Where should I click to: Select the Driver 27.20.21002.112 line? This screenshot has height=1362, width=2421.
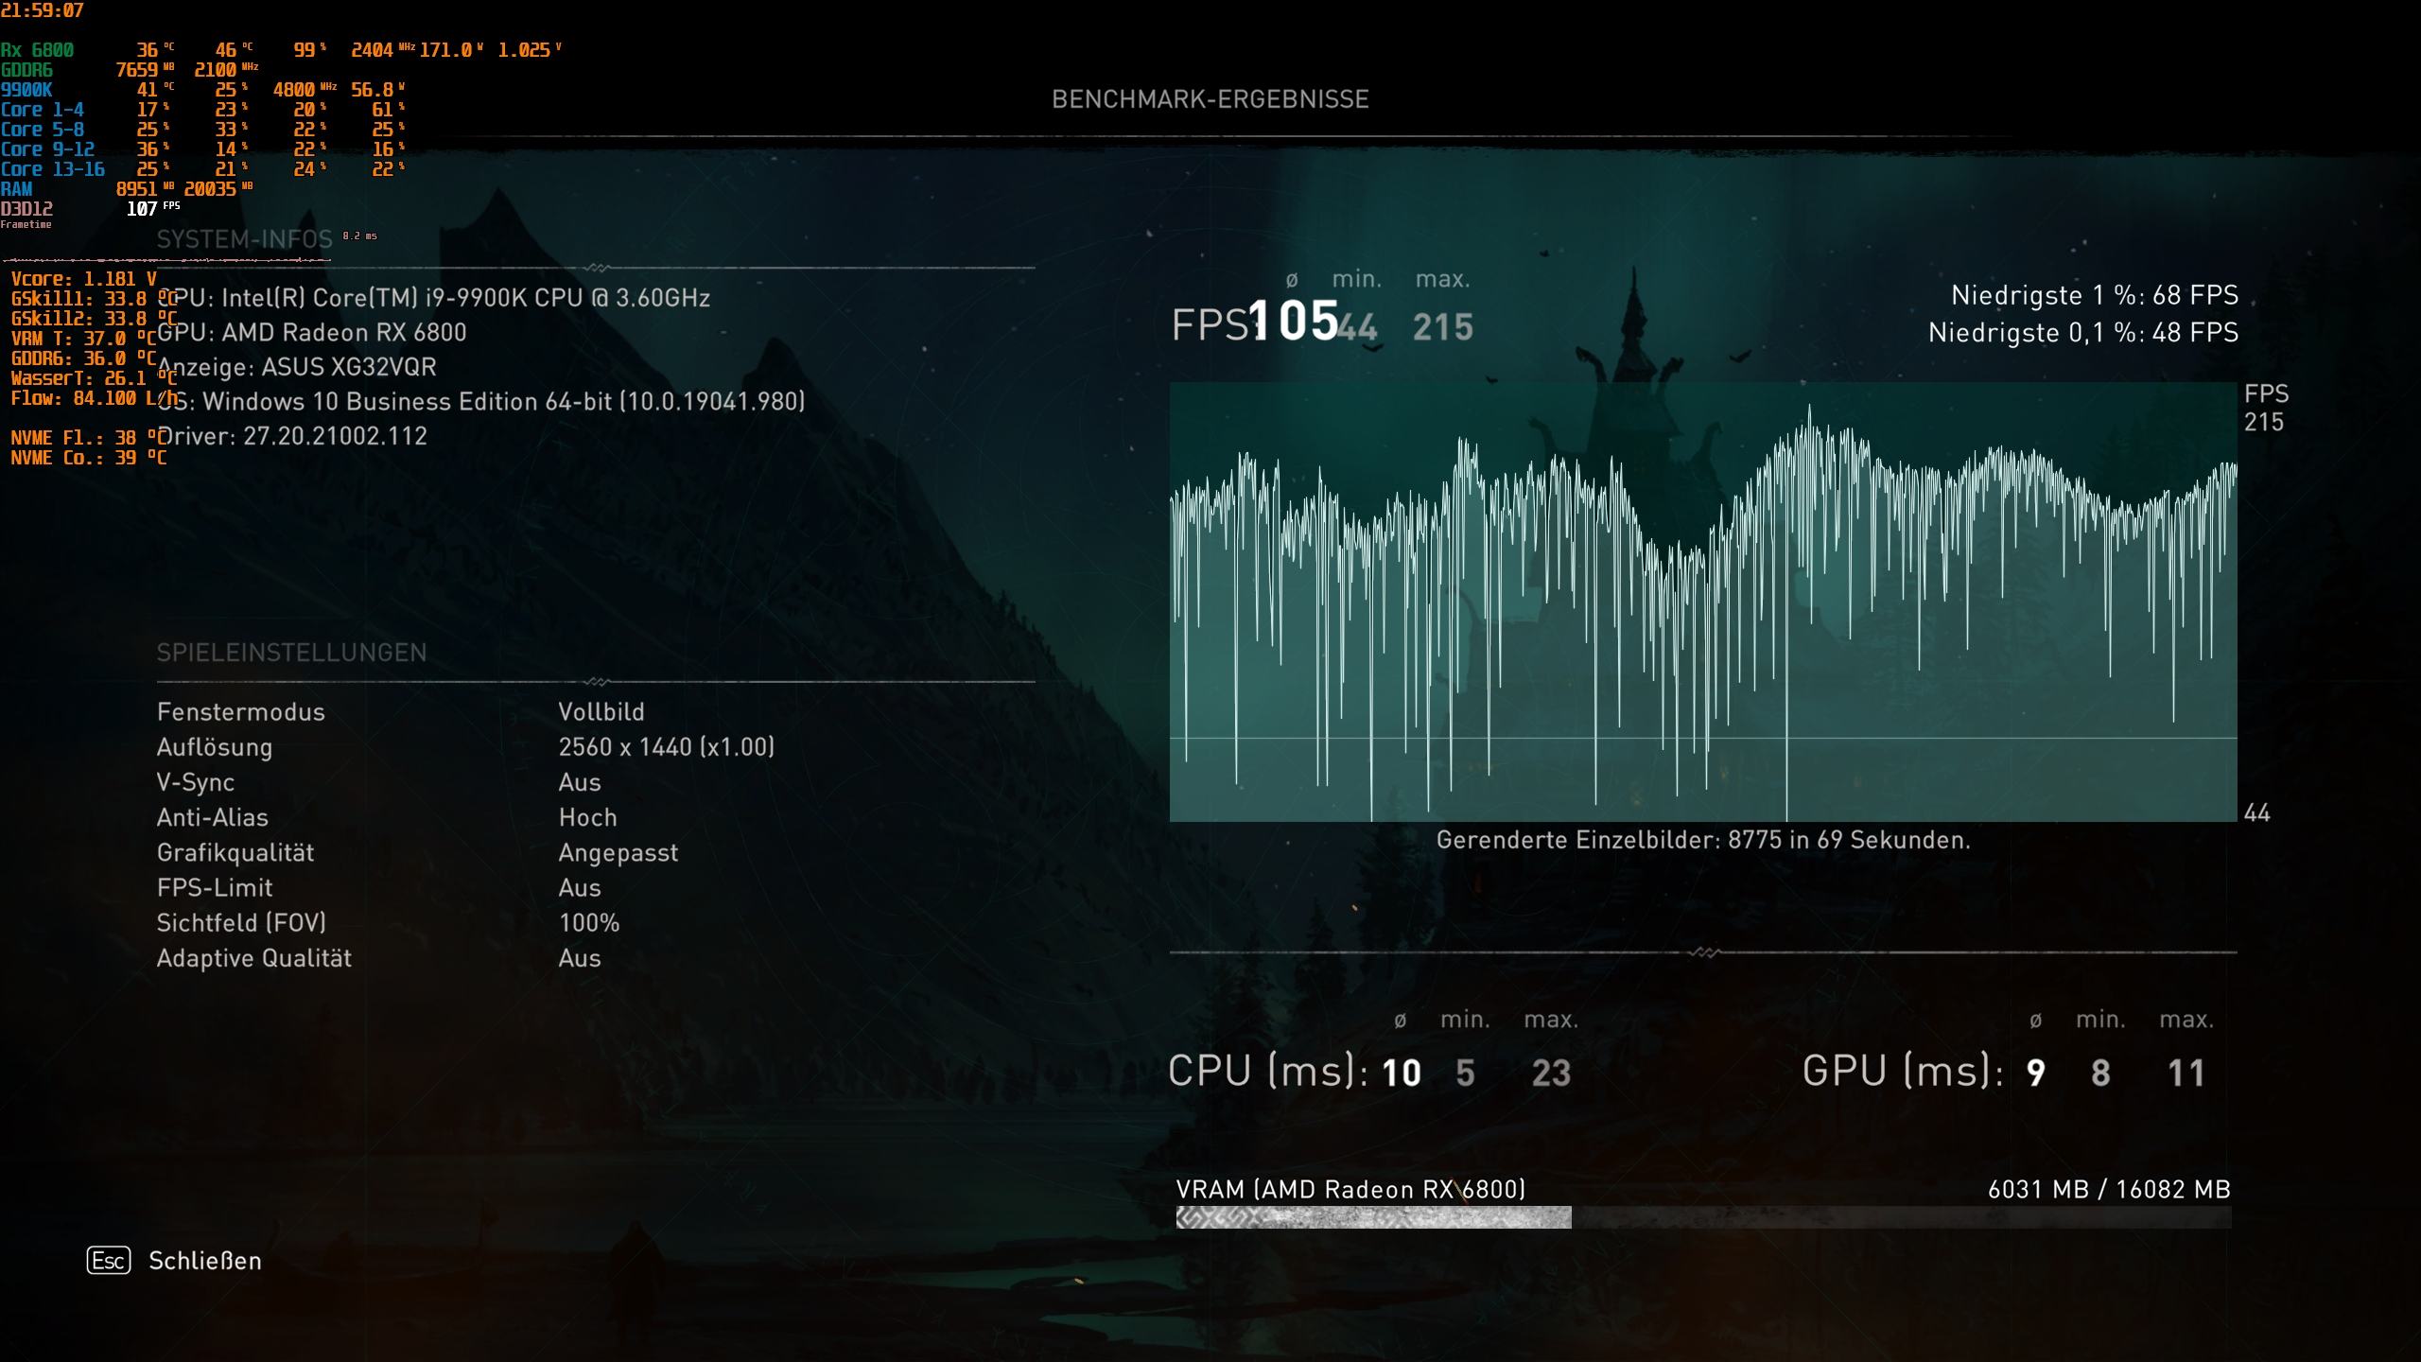coord(292,436)
